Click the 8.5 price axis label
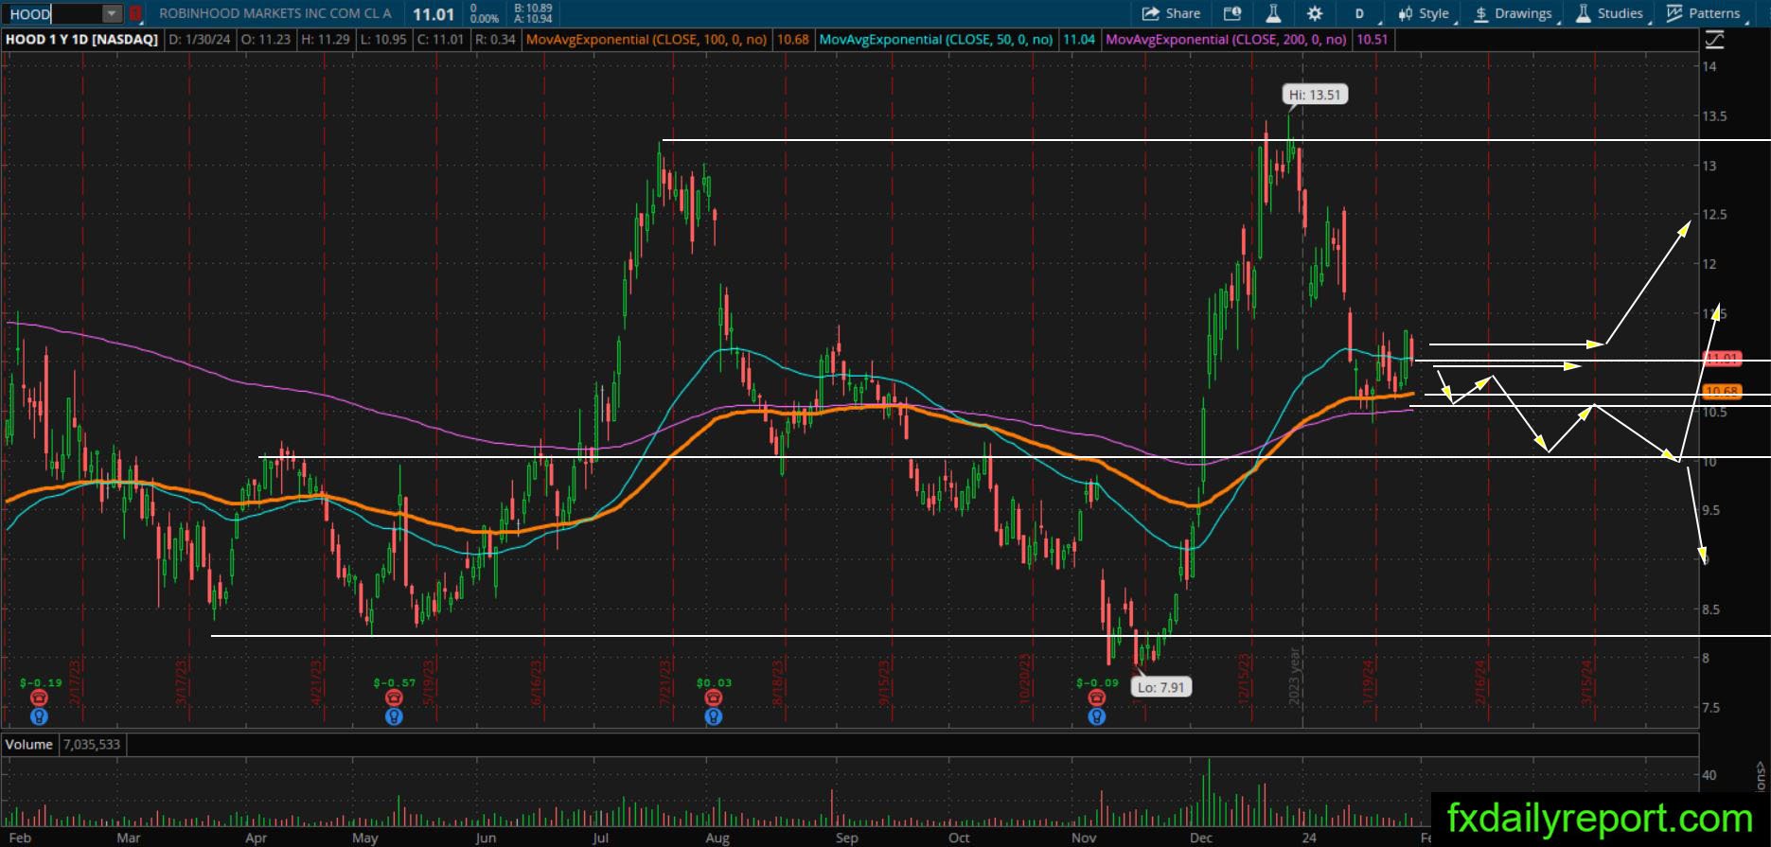Image resolution: width=1771 pixels, height=847 pixels. pos(1711,609)
